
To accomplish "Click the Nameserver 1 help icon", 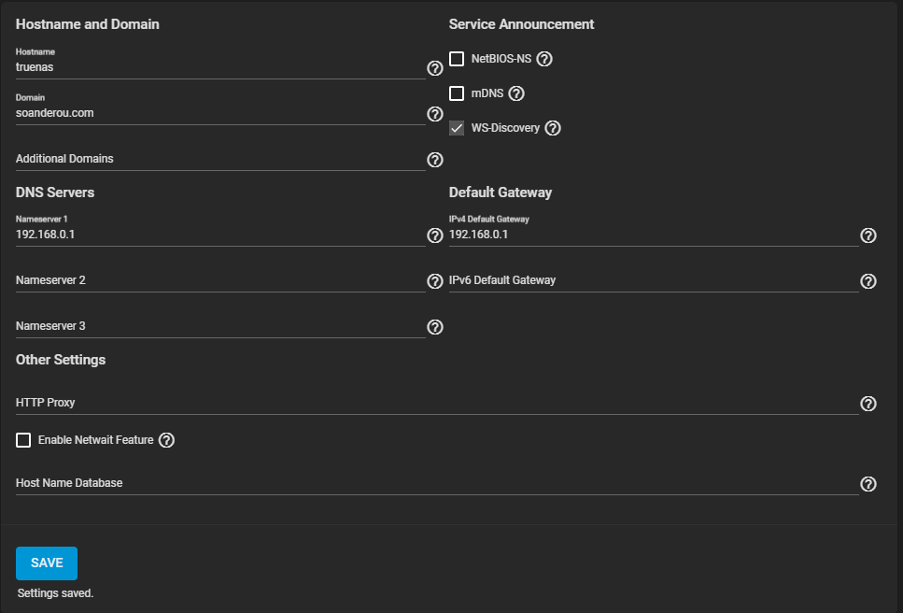I will [x=434, y=235].
